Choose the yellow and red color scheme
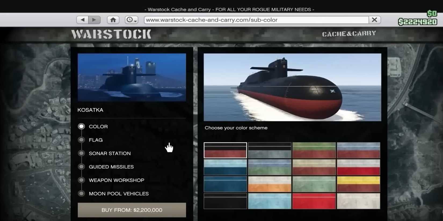The height and width of the screenshot is (221, 443). pyautogui.click(x=358, y=184)
